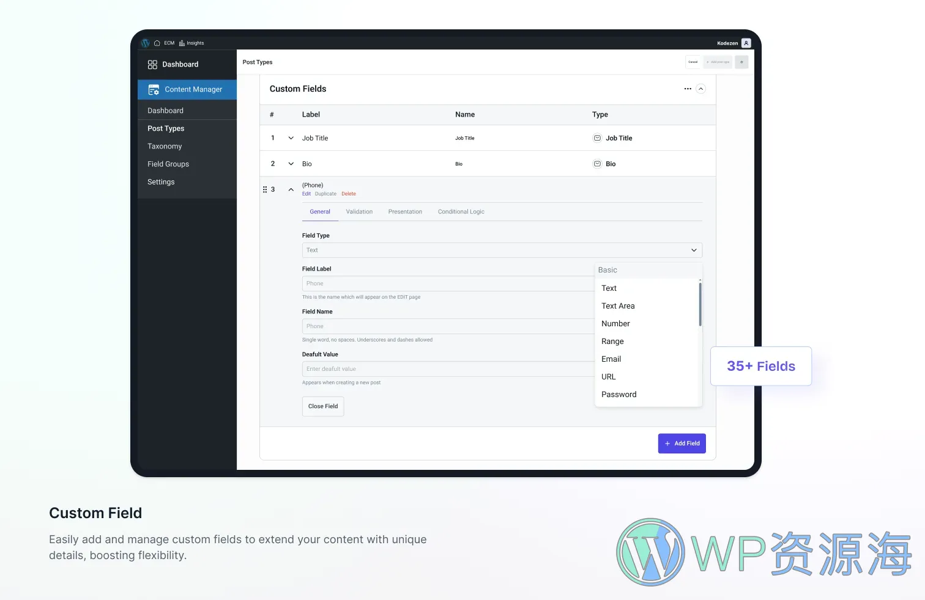This screenshot has width=925, height=600.
Task: Click the Kodezen user avatar
Action: click(x=746, y=43)
